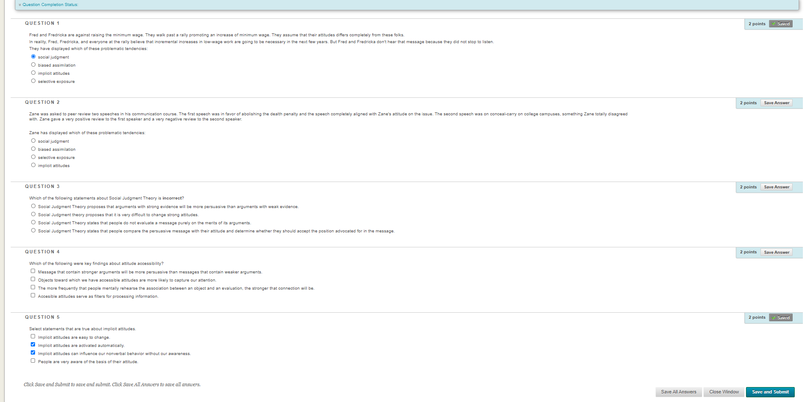805x402 pixels.
Task: Pick 'implicit attitudes' in Question 2
Action: [33, 165]
